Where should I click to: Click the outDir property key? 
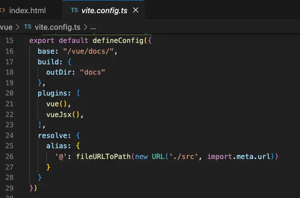pos(59,72)
